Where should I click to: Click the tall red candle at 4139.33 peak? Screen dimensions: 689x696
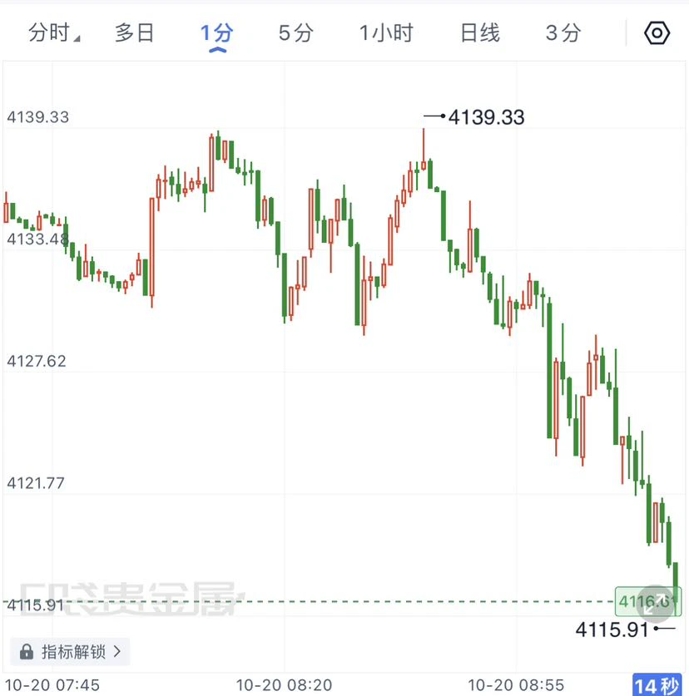pyautogui.click(x=424, y=149)
